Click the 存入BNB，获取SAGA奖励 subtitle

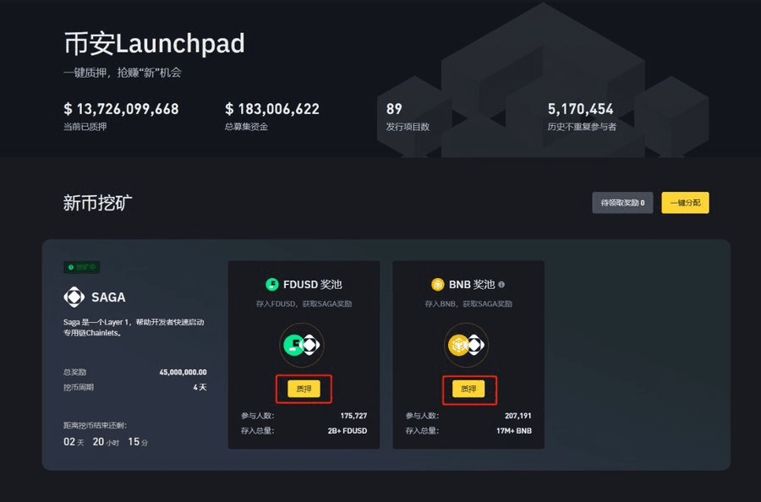tap(468, 303)
